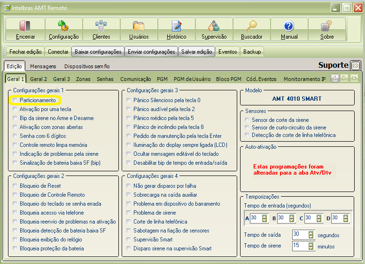The image size is (365, 264).
Task: Adjust Tempo de sirene spinner arrows
Action: (x=311, y=246)
